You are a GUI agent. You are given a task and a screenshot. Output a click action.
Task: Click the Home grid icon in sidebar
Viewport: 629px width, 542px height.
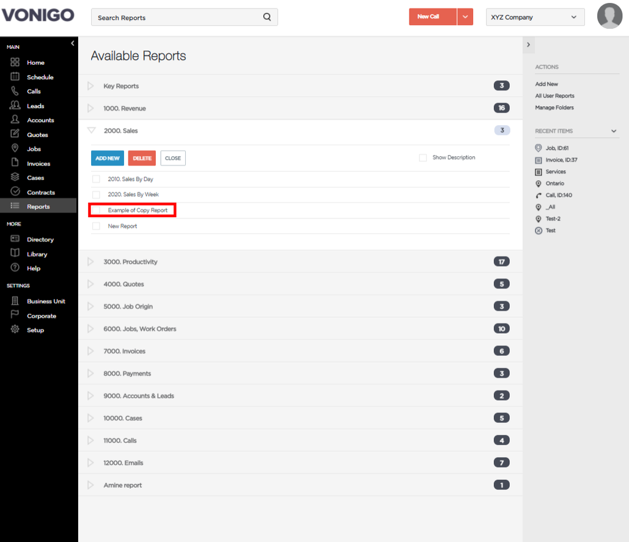[x=15, y=62]
